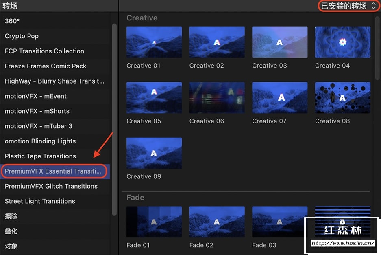Click the Creative 08 dots thumbnail
This screenshot has height=255, width=381.
click(x=343, y=98)
